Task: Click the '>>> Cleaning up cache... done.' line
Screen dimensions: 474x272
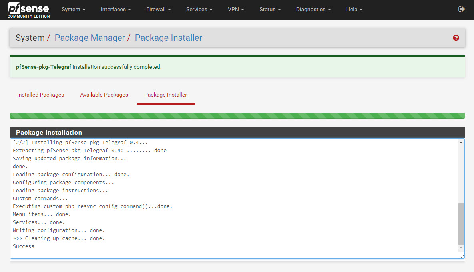Action: [x=59, y=238]
